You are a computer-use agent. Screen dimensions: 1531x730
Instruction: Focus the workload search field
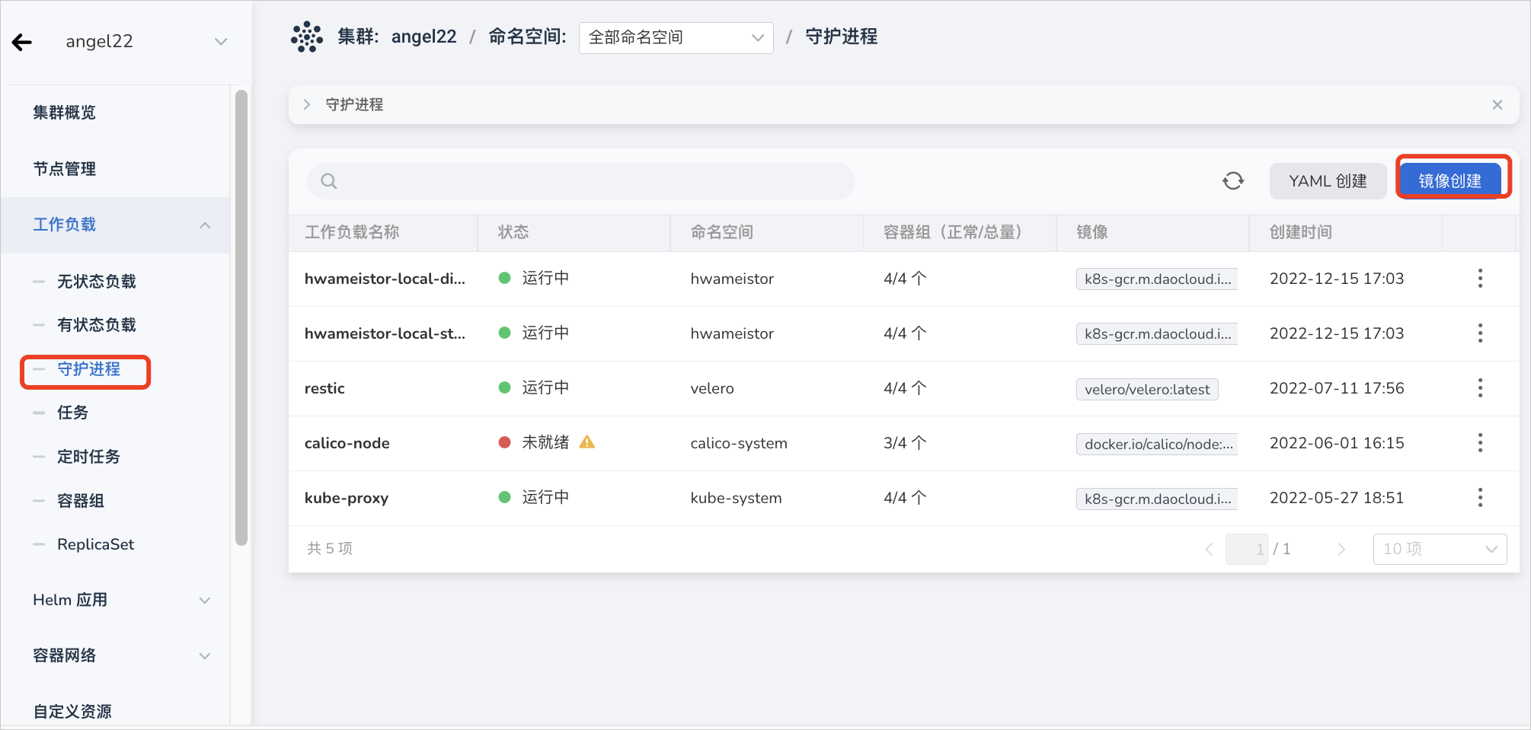click(581, 181)
